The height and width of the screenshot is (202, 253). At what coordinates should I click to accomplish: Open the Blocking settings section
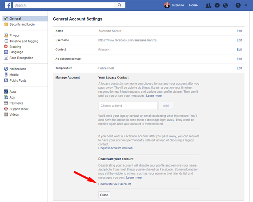(x=15, y=47)
